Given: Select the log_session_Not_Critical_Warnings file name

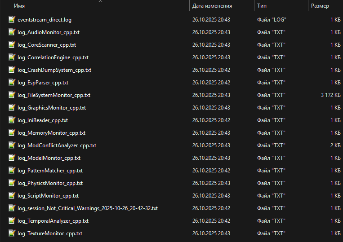Looking at the screenshot, I should coord(87,208).
